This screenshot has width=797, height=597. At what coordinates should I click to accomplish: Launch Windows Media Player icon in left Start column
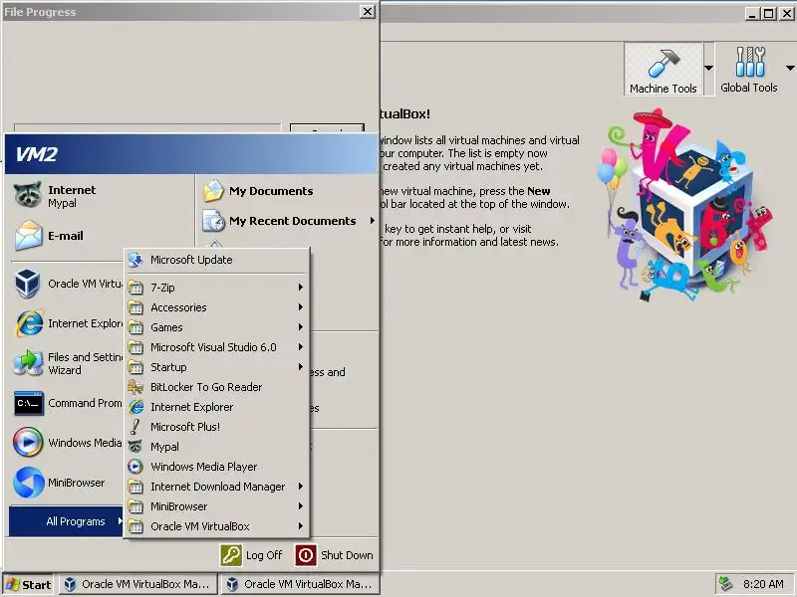click(28, 442)
